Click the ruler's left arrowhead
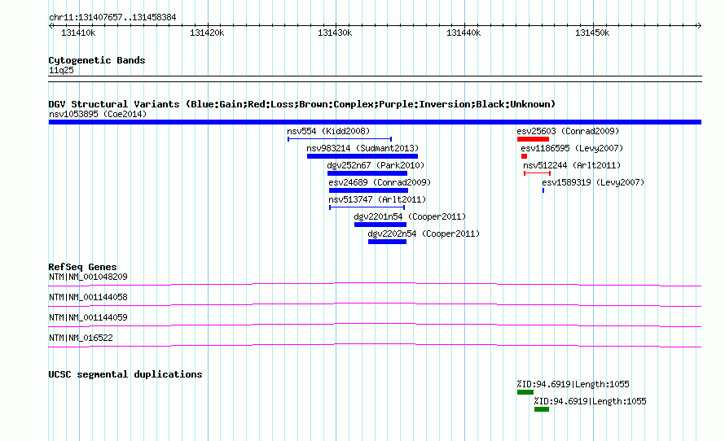The image size is (725, 441). pos(51,26)
